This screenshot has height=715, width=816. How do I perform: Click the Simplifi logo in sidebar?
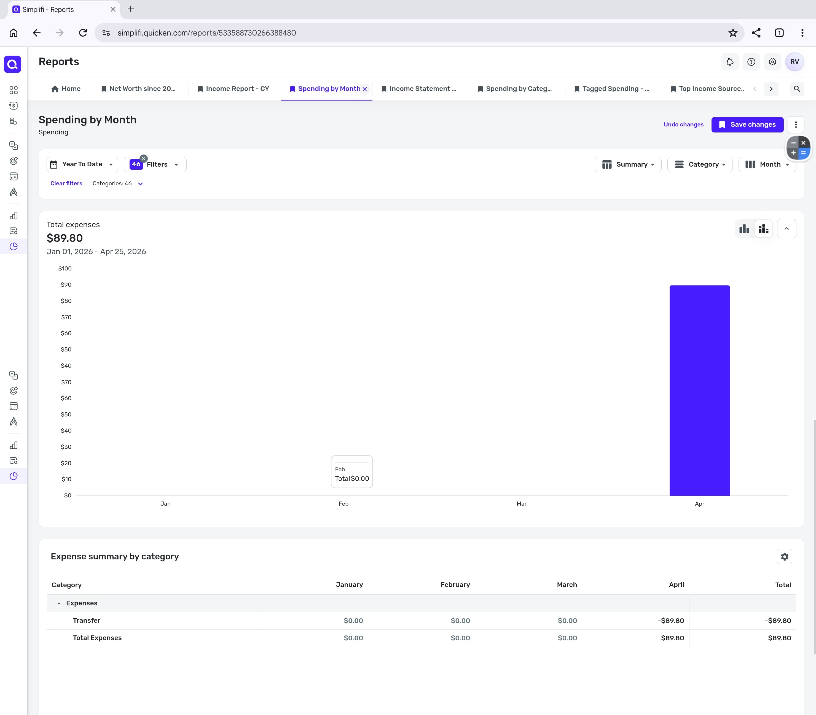(x=13, y=64)
